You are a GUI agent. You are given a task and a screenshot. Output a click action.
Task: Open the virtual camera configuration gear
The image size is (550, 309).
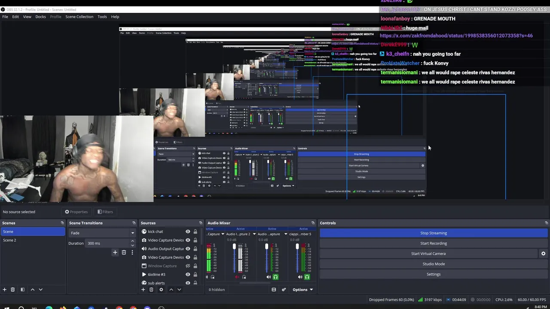pyautogui.click(x=543, y=254)
